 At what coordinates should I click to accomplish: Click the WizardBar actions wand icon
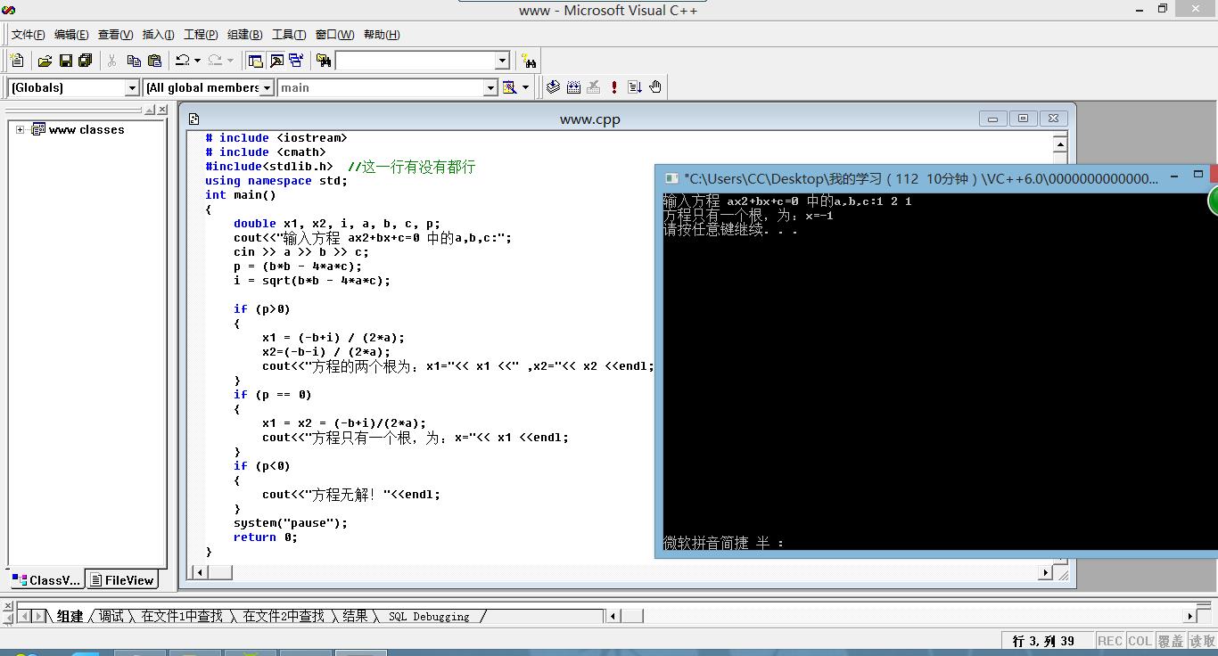(x=509, y=87)
